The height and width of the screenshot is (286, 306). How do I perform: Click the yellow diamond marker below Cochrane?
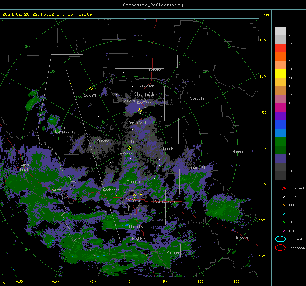pos(117,197)
